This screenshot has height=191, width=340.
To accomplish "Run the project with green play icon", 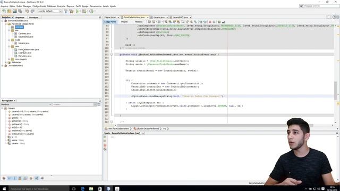I will click(77, 11).
